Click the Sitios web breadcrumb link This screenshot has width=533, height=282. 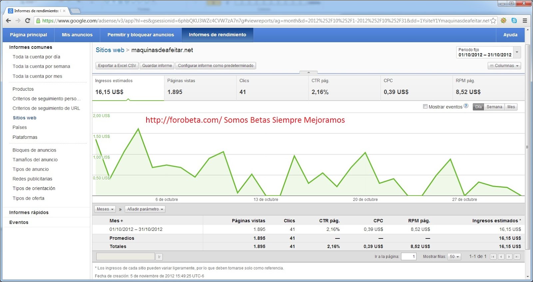tap(110, 50)
